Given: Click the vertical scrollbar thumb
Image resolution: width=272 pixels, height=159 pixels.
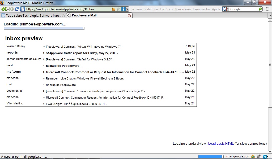Looking at the screenshot, I should click(270, 65).
